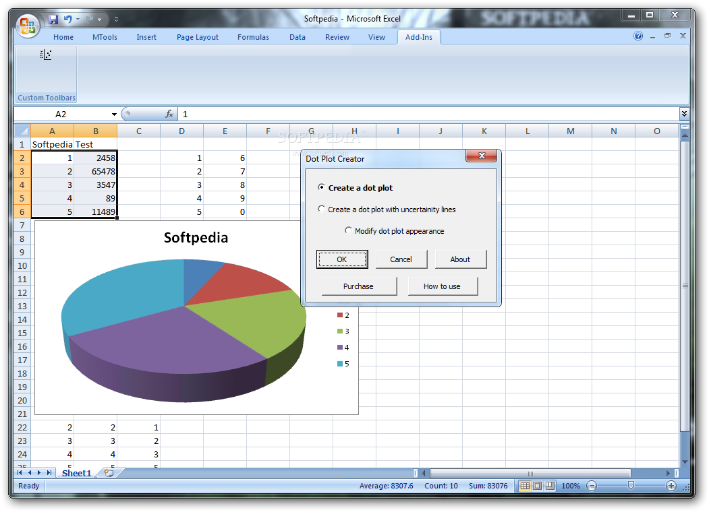The width and height of the screenshot is (709, 512).
Task: Click the insert function fx icon
Action: (x=169, y=115)
